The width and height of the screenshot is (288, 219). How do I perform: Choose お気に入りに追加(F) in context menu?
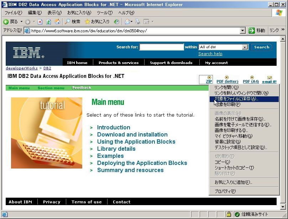244,182
